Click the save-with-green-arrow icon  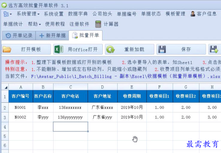click(214, 49)
